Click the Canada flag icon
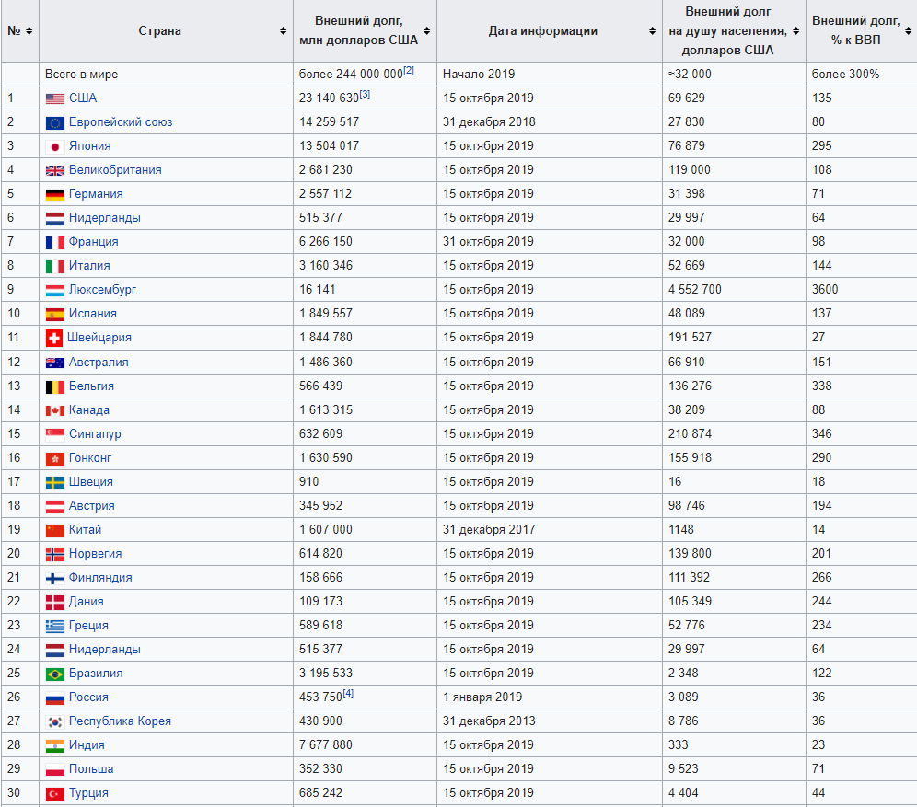 coord(54,410)
